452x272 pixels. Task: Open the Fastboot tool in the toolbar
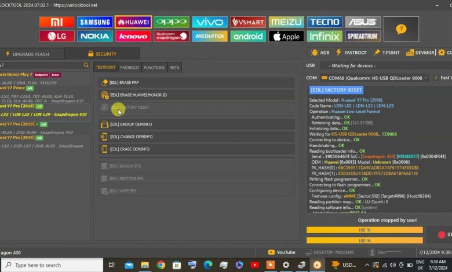click(351, 53)
